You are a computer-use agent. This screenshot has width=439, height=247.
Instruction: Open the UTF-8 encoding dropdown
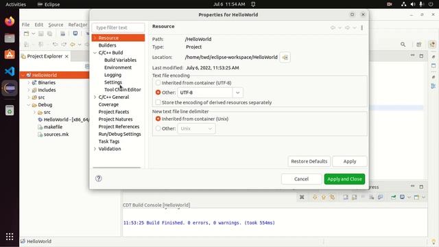pos(237,93)
